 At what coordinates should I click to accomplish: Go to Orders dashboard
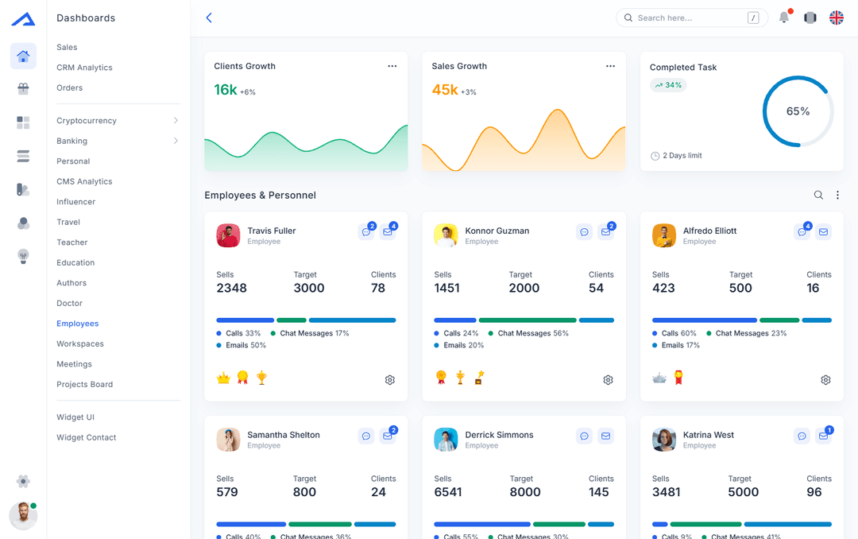pos(69,87)
